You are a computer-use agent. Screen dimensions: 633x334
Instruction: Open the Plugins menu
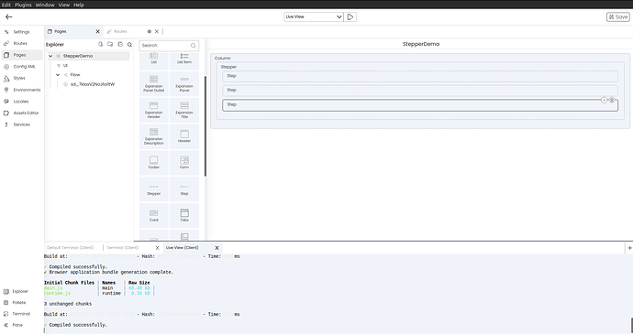pos(23,5)
